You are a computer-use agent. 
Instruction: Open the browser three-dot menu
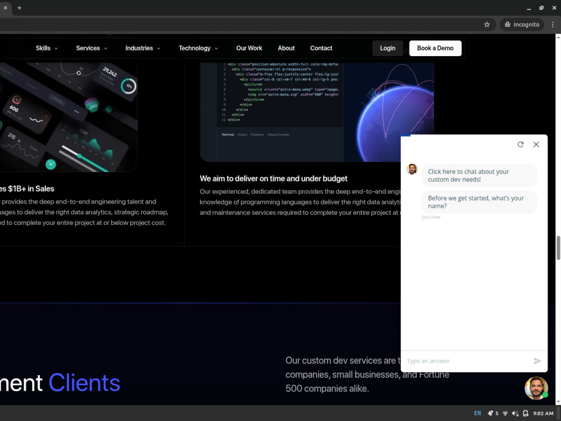pos(553,25)
